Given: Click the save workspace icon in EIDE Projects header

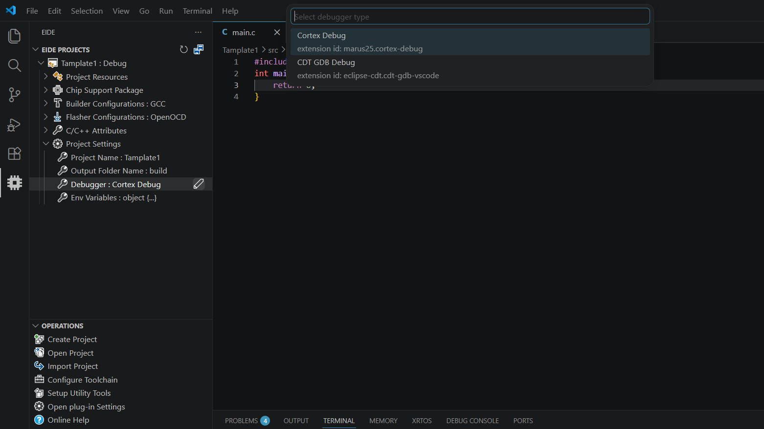Looking at the screenshot, I should 199,49.
